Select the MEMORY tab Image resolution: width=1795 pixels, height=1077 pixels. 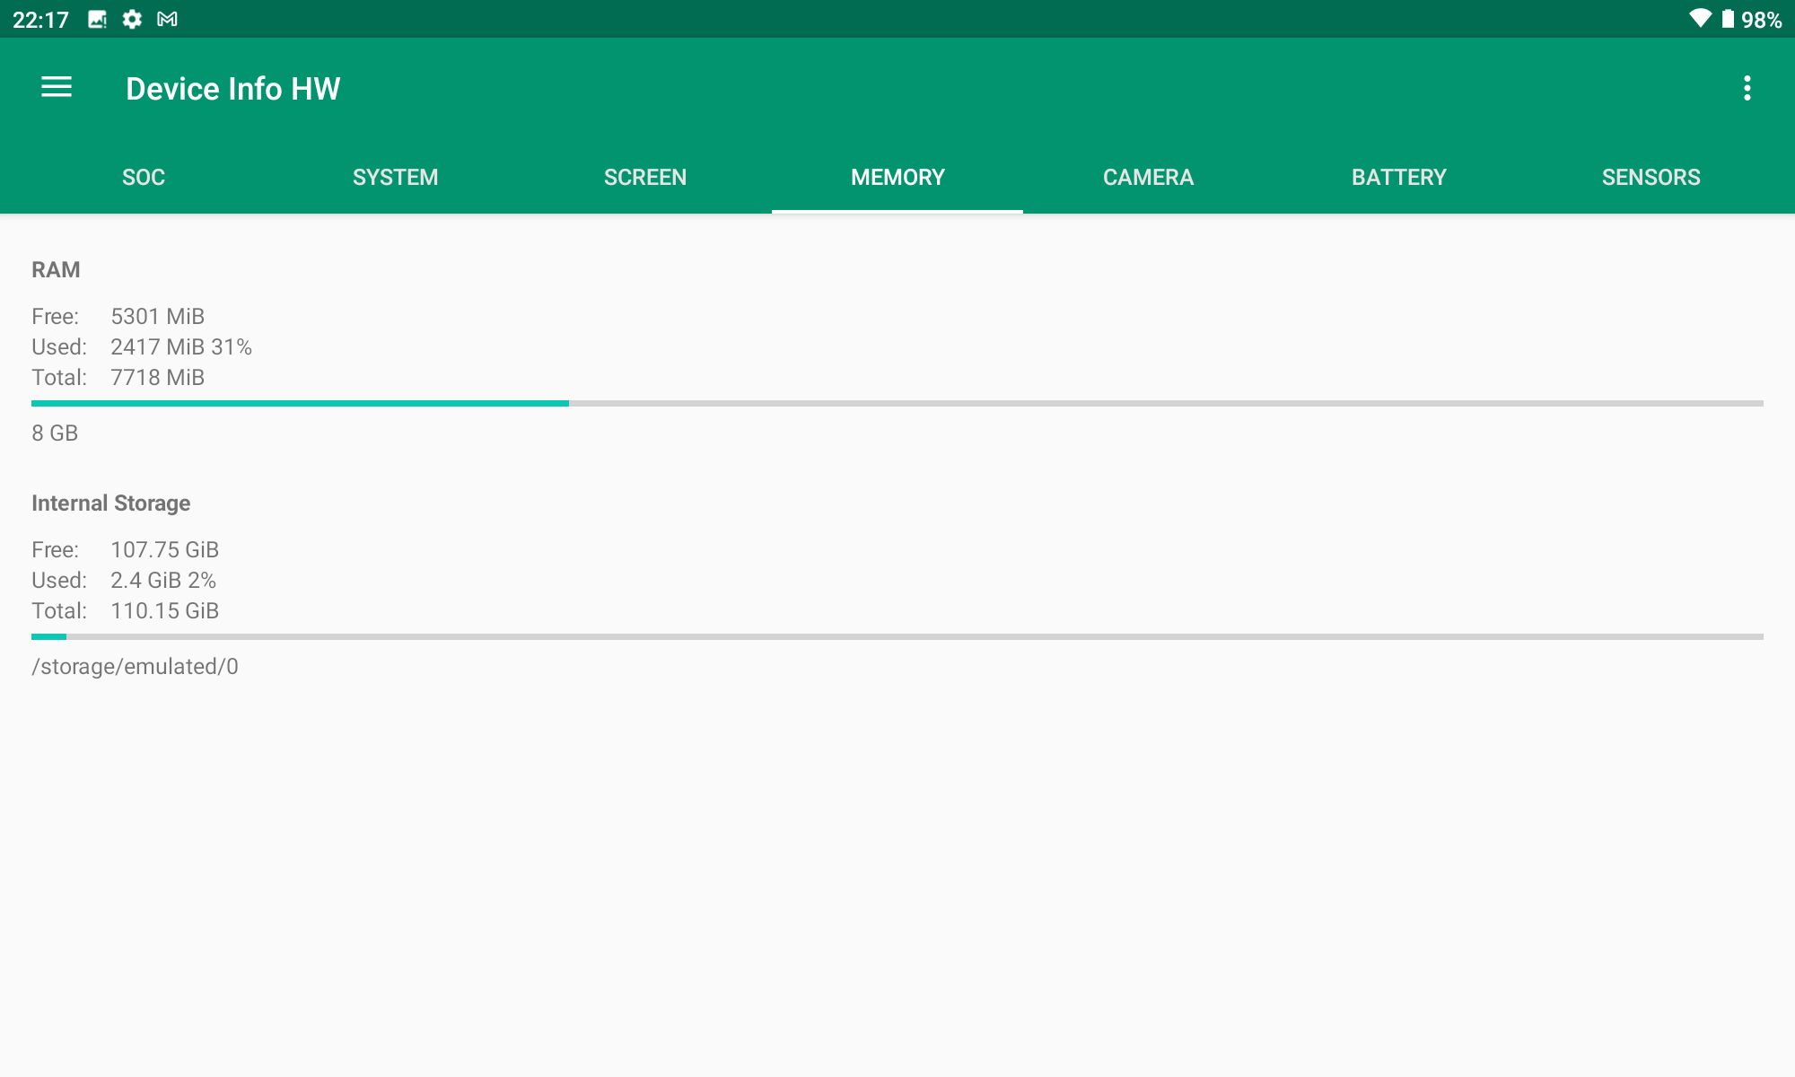[x=897, y=177]
